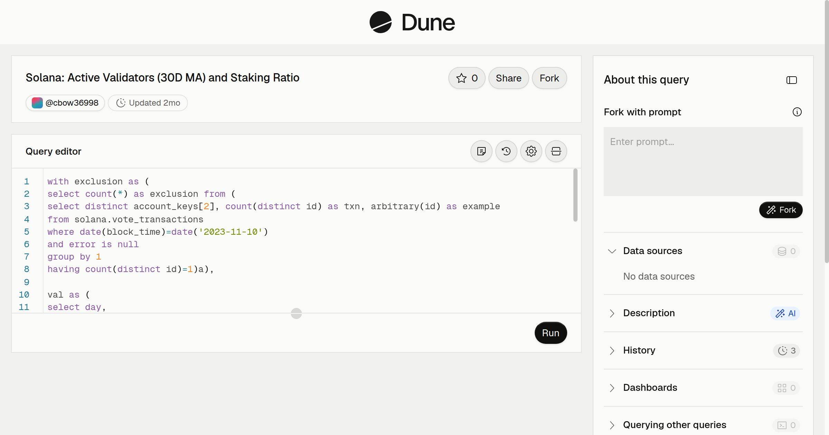Expand the History section
The width and height of the screenshot is (829, 435).
[x=612, y=350]
